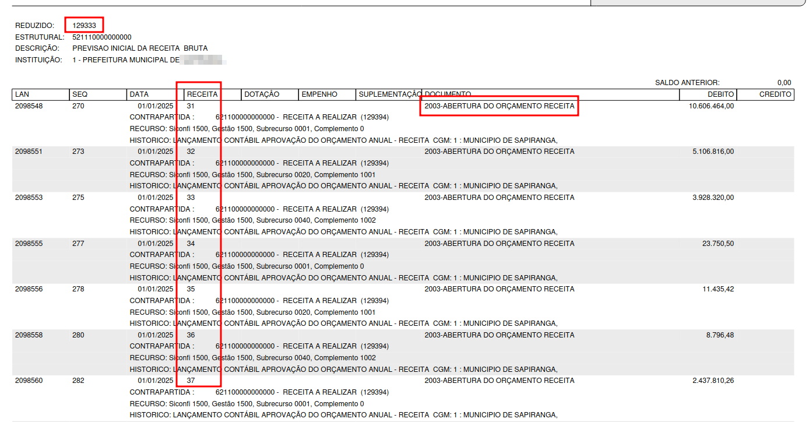Screen dimensions: 809x422
Task: Select debit amount 5.106.816,00
Action: click(x=713, y=152)
